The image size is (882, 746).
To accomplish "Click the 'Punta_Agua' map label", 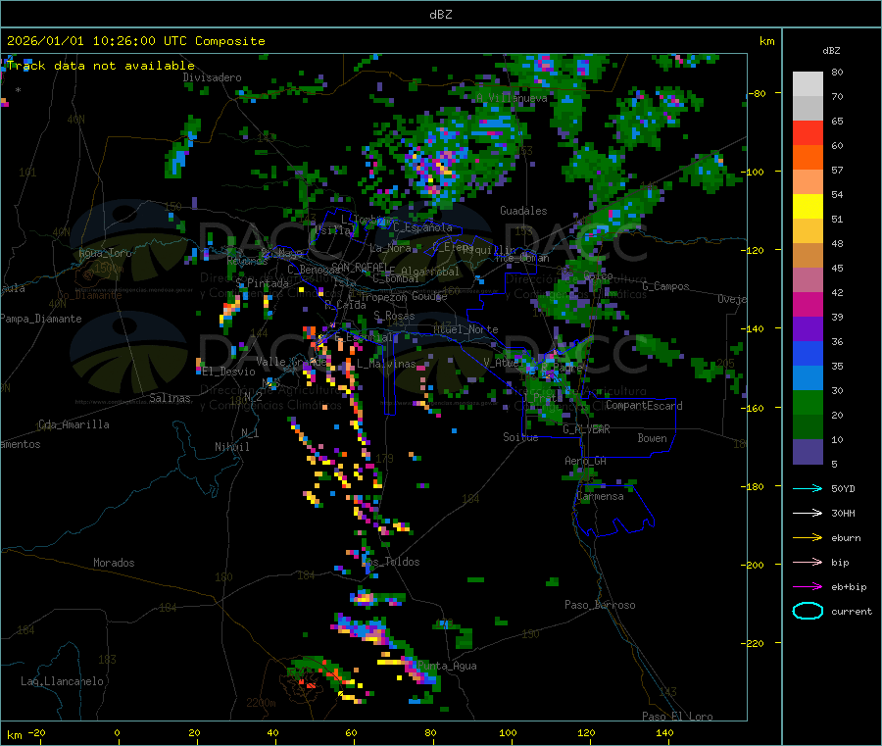I will click(x=447, y=666).
